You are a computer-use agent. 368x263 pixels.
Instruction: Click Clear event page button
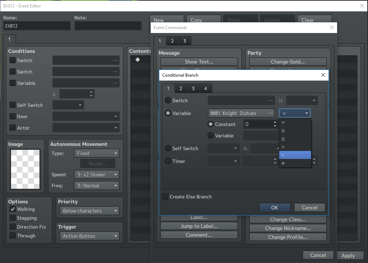tap(315, 20)
